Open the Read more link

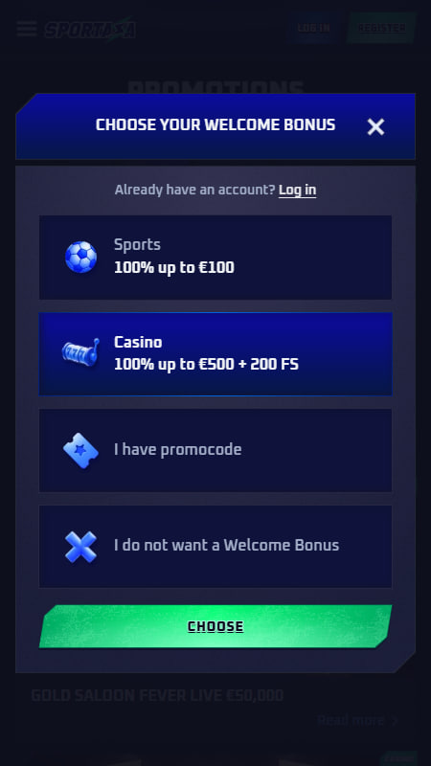(x=351, y=720)
